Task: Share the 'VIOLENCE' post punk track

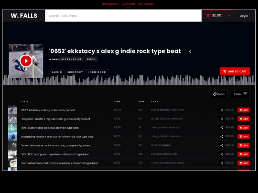Action: pos(222,154)
